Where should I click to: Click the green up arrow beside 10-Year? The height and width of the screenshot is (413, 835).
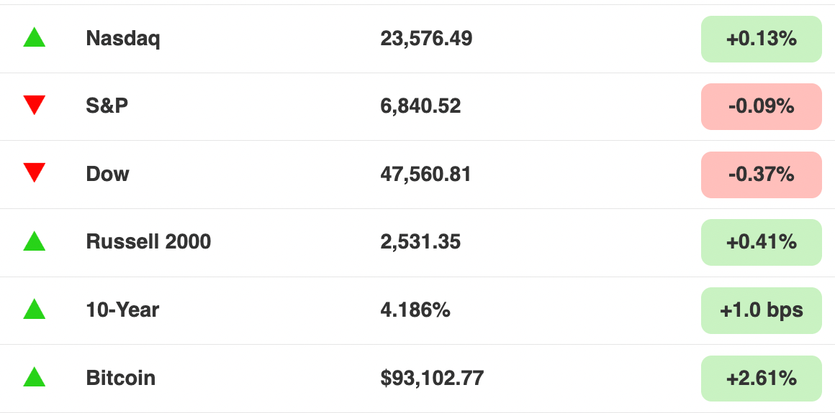coord(34,310)
